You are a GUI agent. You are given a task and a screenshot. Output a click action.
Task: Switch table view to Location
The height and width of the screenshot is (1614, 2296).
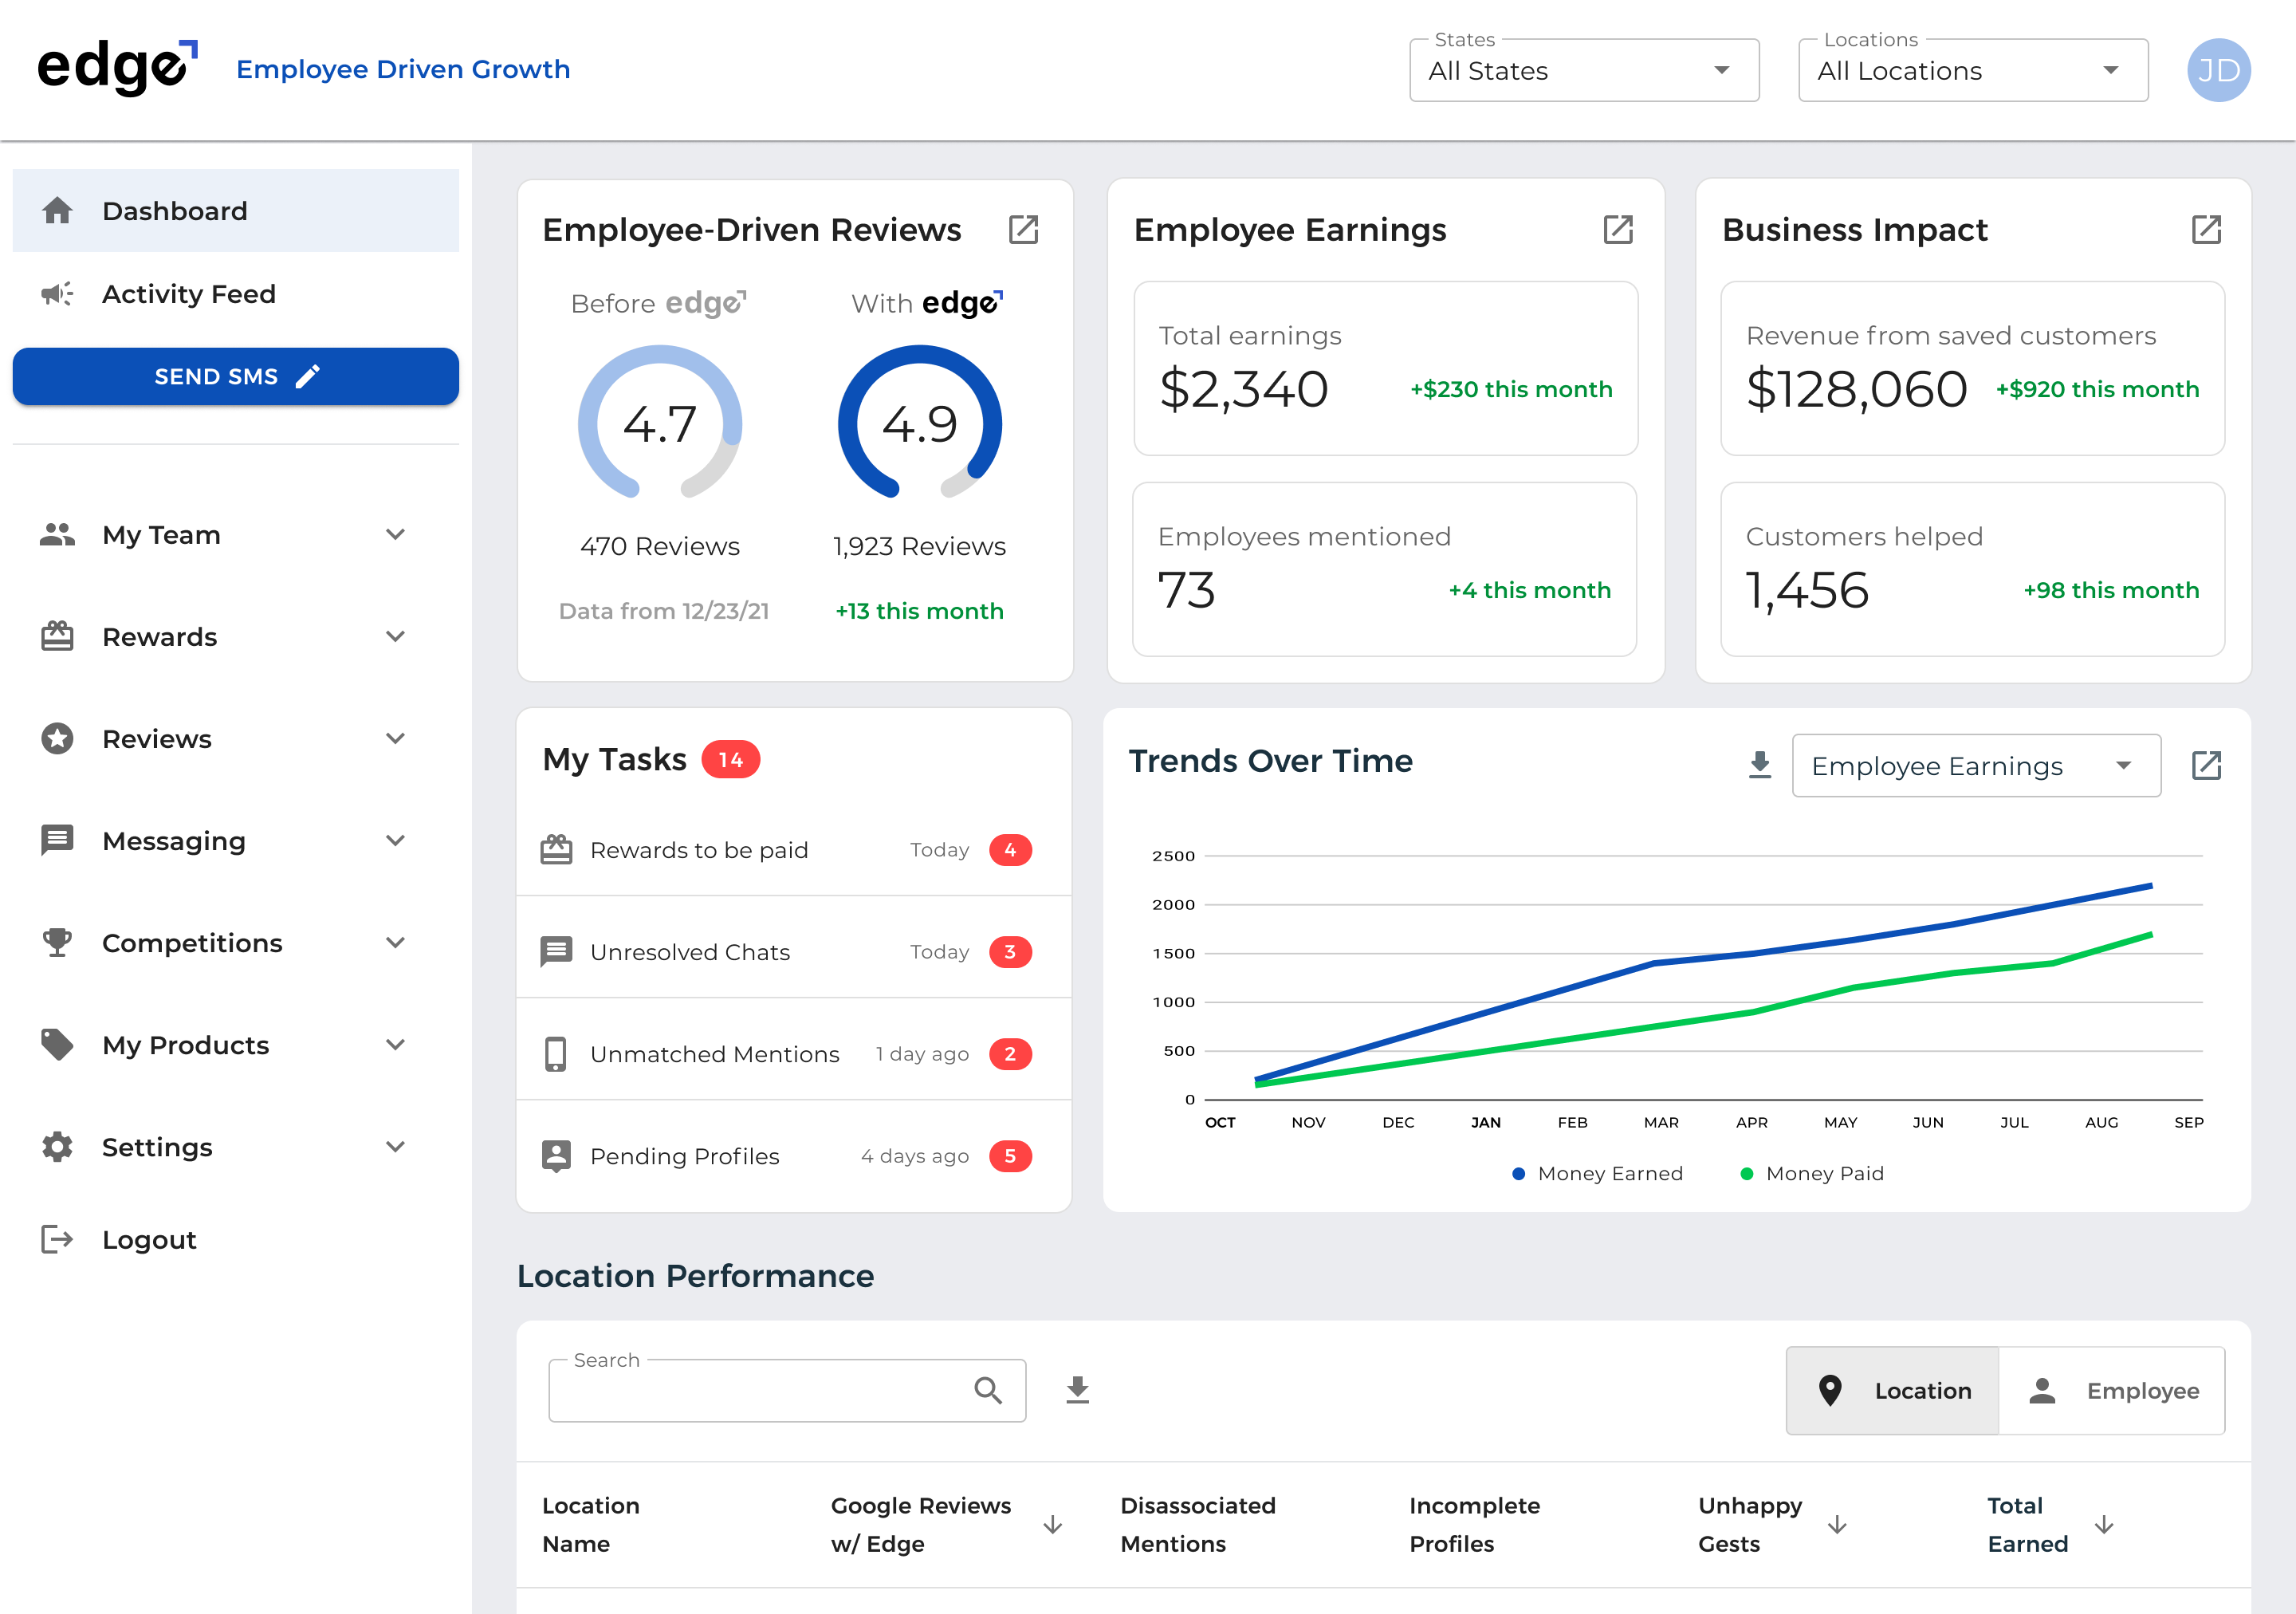click(x=1893, y=1391)
